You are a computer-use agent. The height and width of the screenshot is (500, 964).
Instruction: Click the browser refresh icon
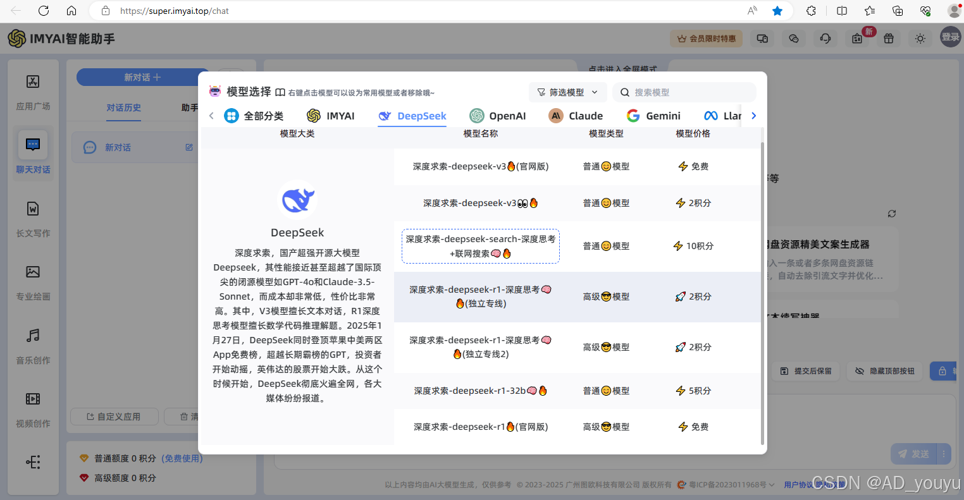[44, 11]
